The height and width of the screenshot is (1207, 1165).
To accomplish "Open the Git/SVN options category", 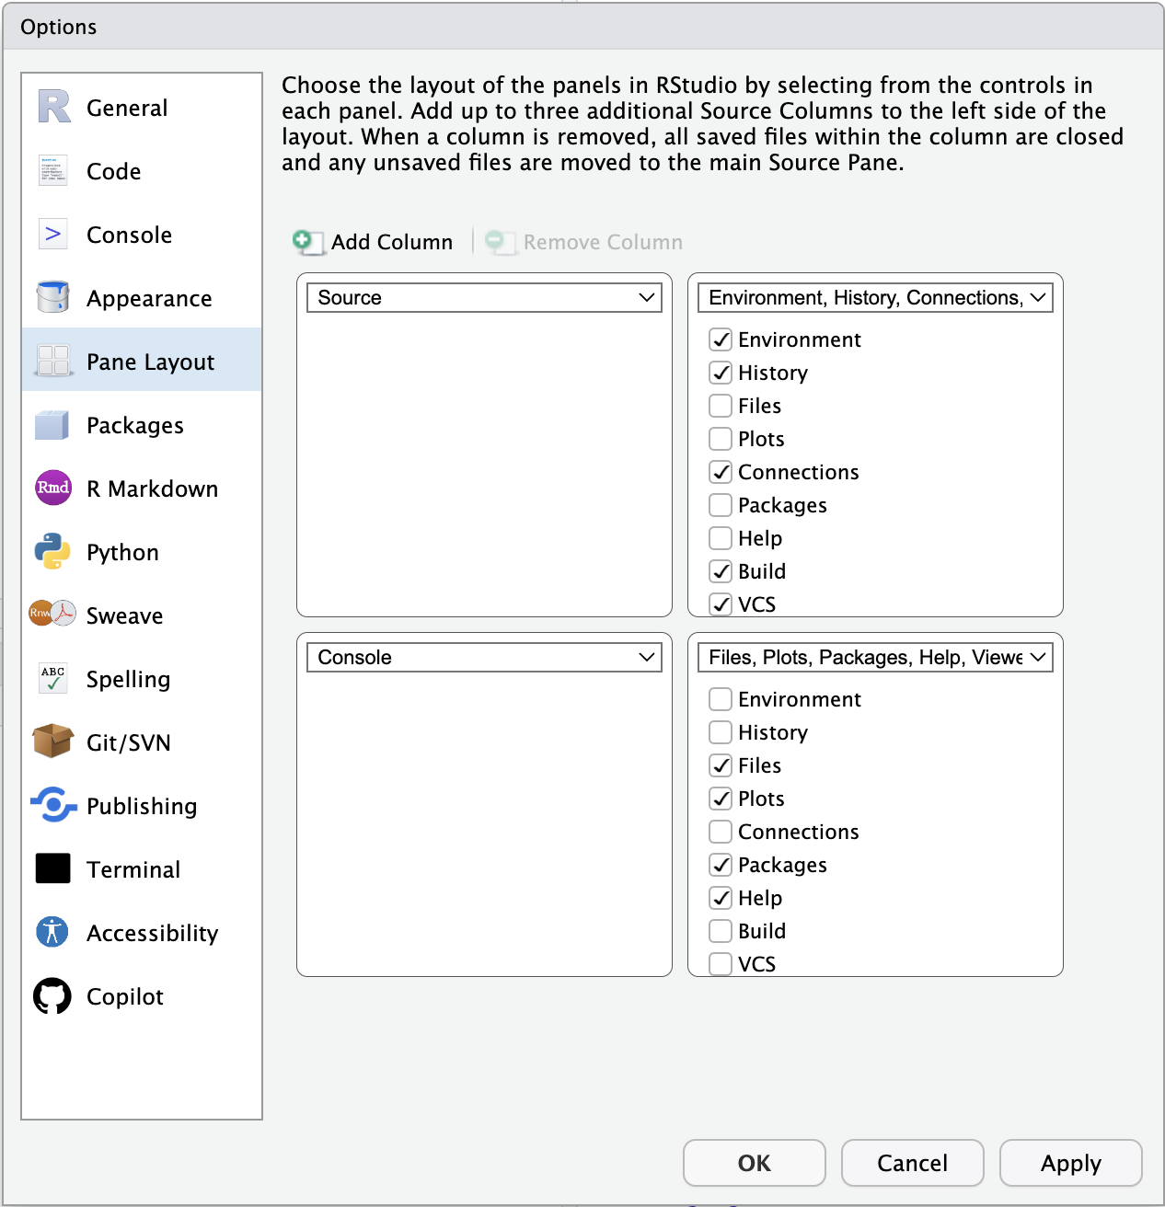I will pyautogui.click(x=142, y=741).
